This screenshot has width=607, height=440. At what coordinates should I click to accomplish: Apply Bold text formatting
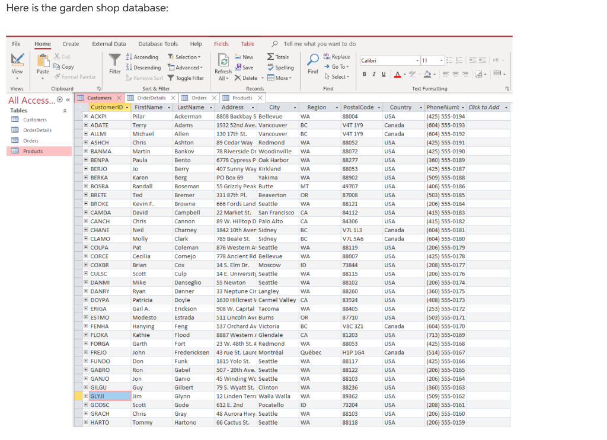point(365,74)
